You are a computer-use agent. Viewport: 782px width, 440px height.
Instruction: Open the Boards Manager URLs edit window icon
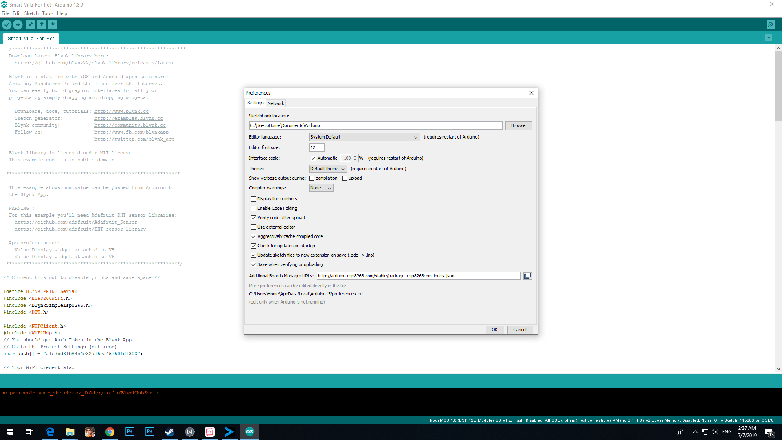point(527,276)
